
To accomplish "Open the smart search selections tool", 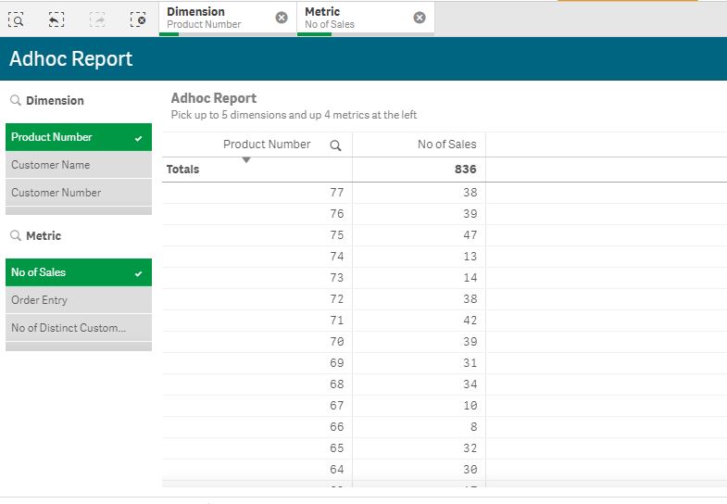I will pyautogui.click(x=16, y=19).
